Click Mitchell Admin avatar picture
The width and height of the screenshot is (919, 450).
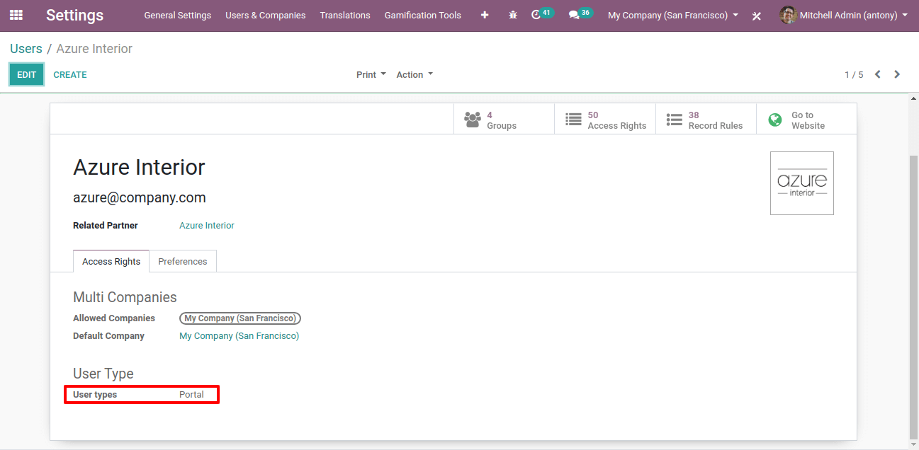point(788,15)
